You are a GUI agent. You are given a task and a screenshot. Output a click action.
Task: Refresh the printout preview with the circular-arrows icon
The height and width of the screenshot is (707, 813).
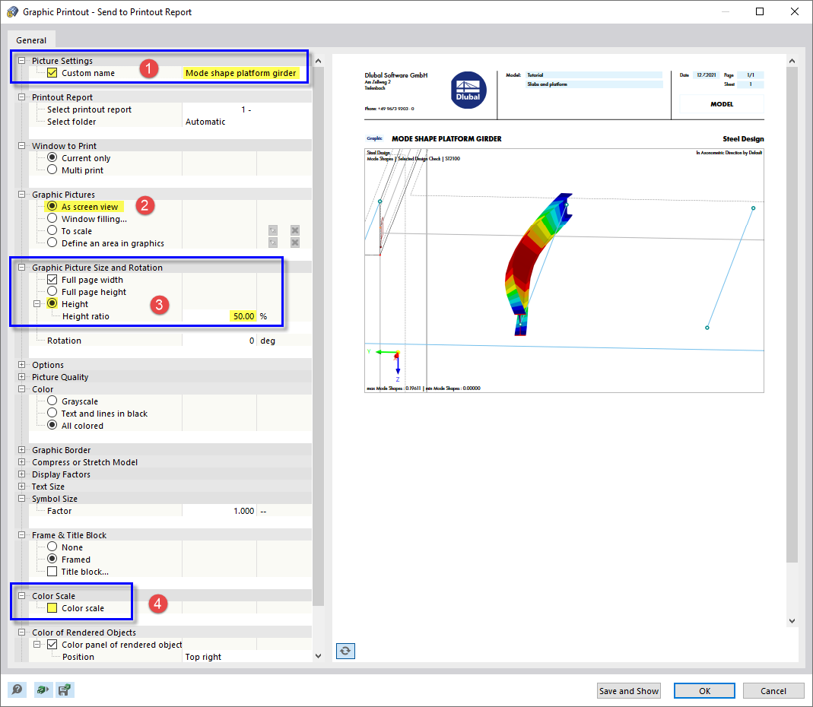(345, 651)
